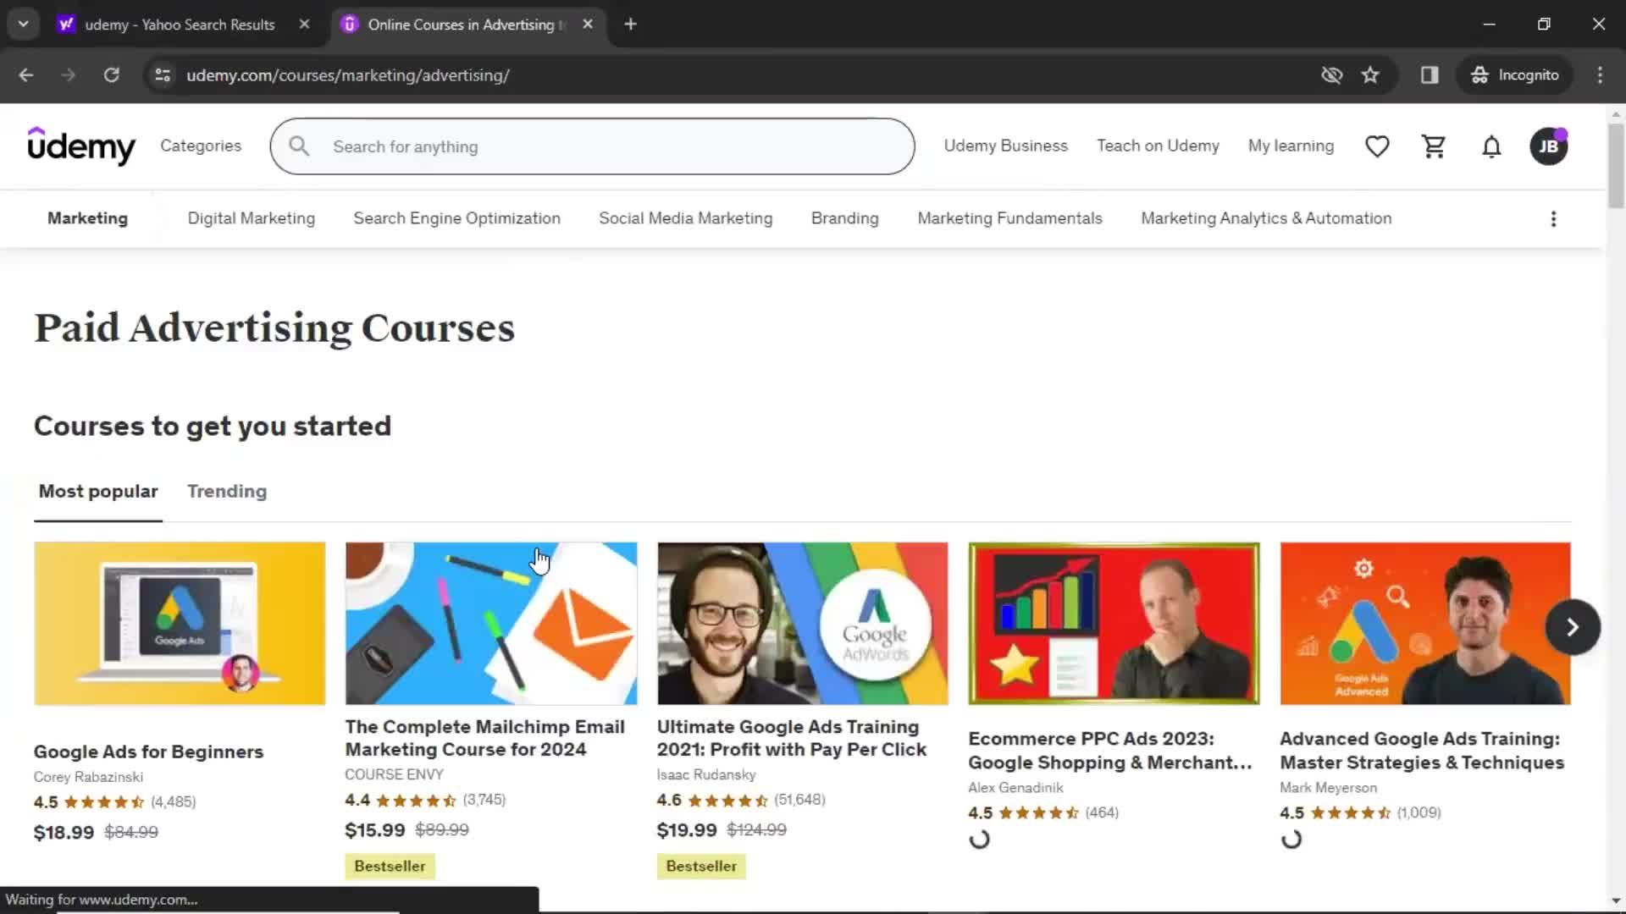Select Digital Marketing subcategory
1626x914 pixels.
pyautogui.click(x=252, y=217)
